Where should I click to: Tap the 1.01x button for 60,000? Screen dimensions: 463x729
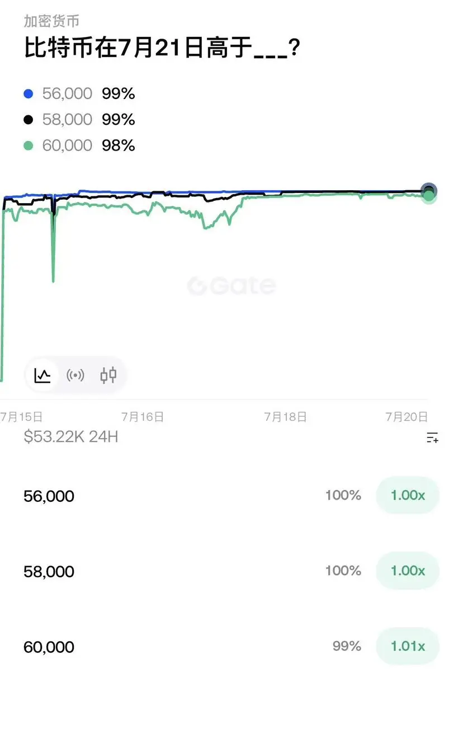point(408,646)
